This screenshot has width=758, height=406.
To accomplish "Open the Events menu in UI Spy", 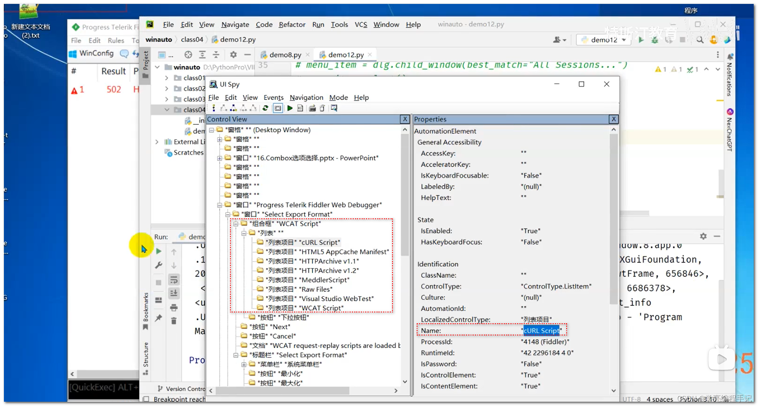I will [x=273, y=98].
